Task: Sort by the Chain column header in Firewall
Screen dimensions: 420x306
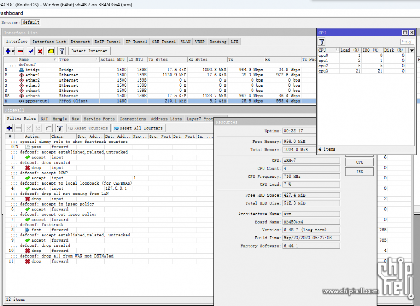Action: click(63, 136)
